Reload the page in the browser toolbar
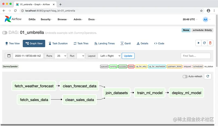The width and height of the screenshot is (218, 126). pos(15,11)
